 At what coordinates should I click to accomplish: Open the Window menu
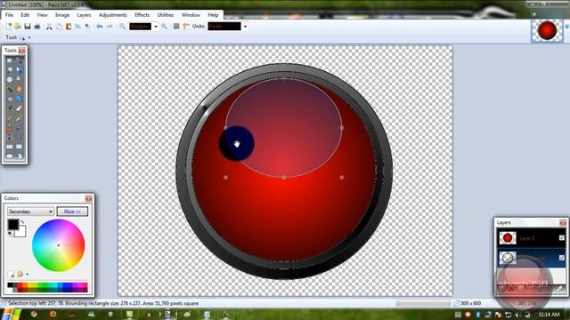[x=191, y=15]
